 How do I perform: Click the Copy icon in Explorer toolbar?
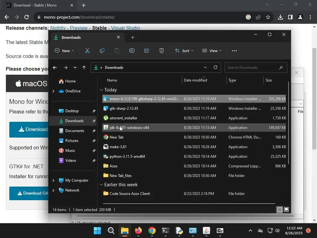(102, 51)
